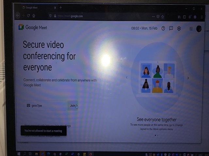This screenshot has width=209, height=156.
Task: Go to the Firefox home page
Action: click(34, 16)
